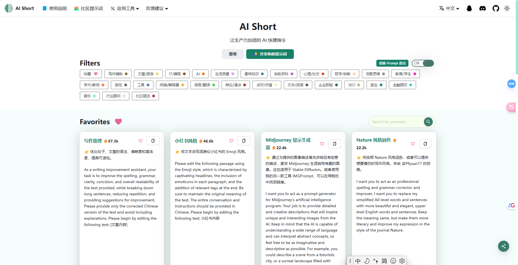Open the QQ group icon in the navbar
The height and width of the screenshot is (265, 518).
point(469,8)
